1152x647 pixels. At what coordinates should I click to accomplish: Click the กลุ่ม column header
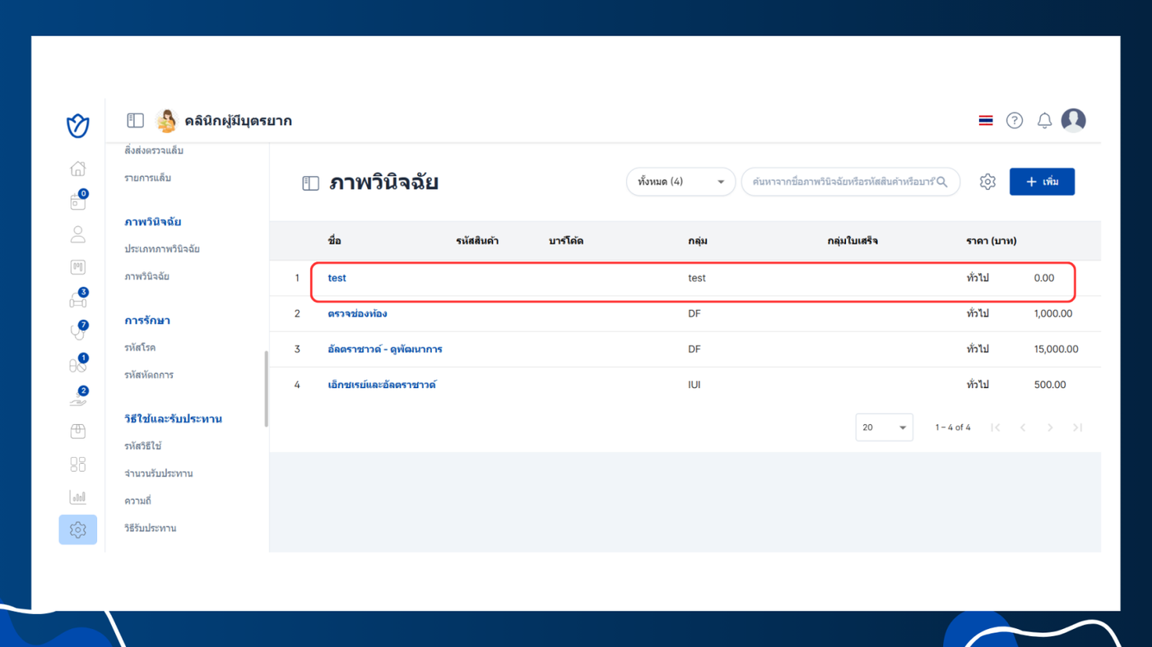coord(698,241)
